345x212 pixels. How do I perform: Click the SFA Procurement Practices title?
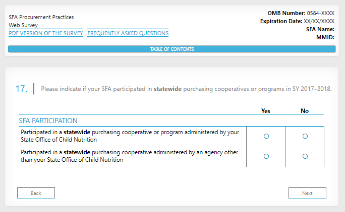pos(41,17)
